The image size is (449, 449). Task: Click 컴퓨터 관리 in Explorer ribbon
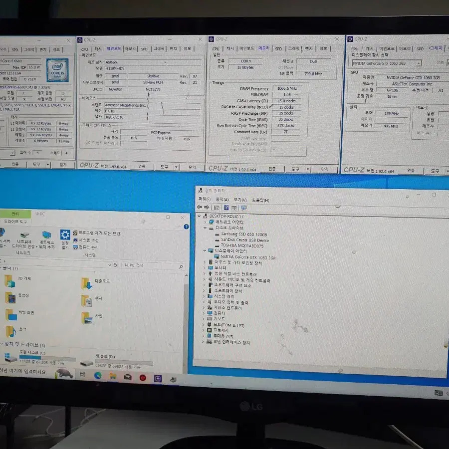[x=86, y=247]
